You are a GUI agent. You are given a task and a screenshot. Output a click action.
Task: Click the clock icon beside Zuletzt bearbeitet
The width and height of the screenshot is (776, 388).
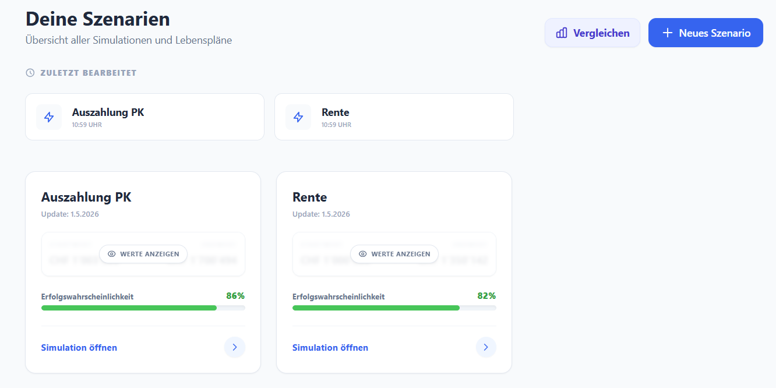point(30,73)
